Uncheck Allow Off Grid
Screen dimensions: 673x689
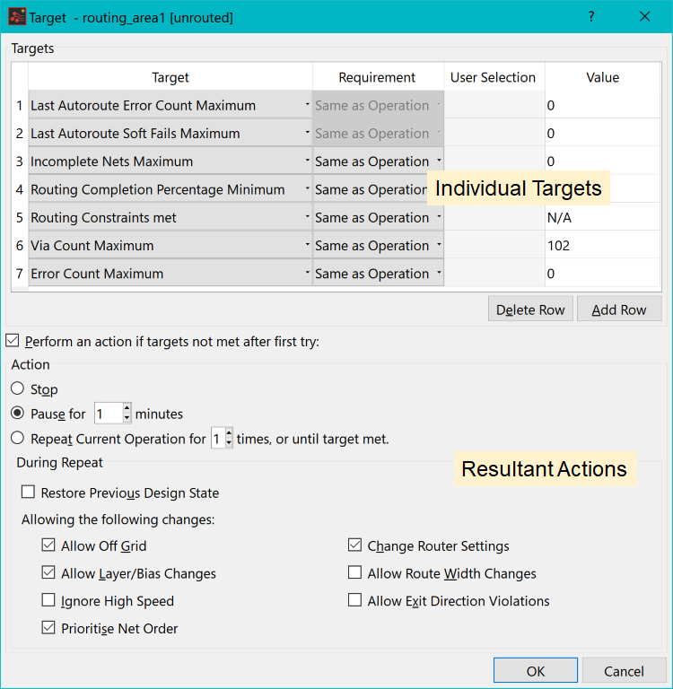pos(48,545)
